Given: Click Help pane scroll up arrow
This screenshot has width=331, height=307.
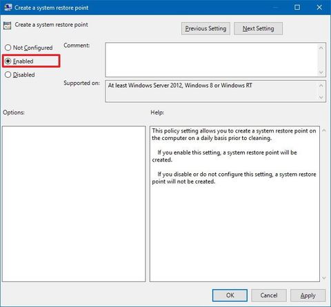Looking at the screenshot, I should 324,130.
